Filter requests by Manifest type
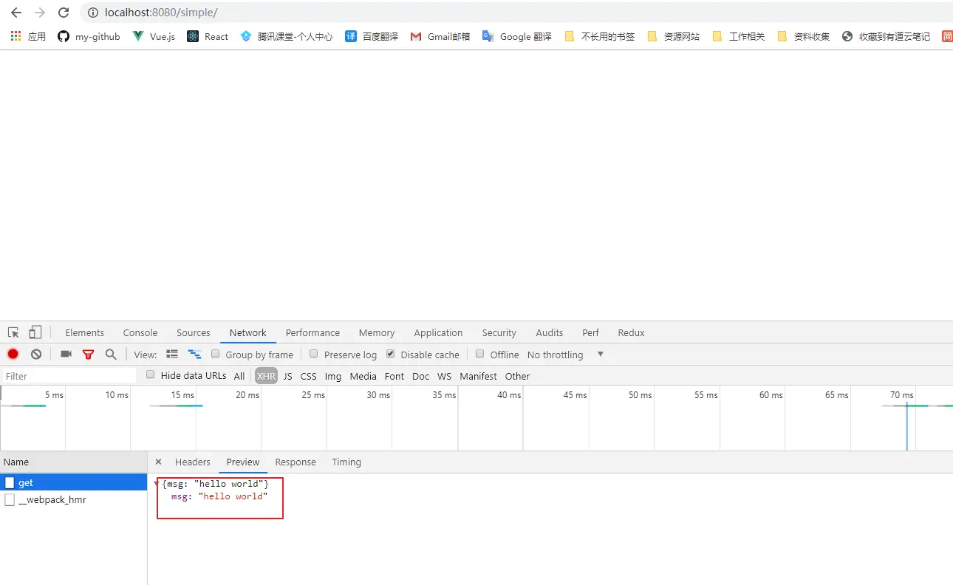This screenshot has width=953, height=585. 479,376
